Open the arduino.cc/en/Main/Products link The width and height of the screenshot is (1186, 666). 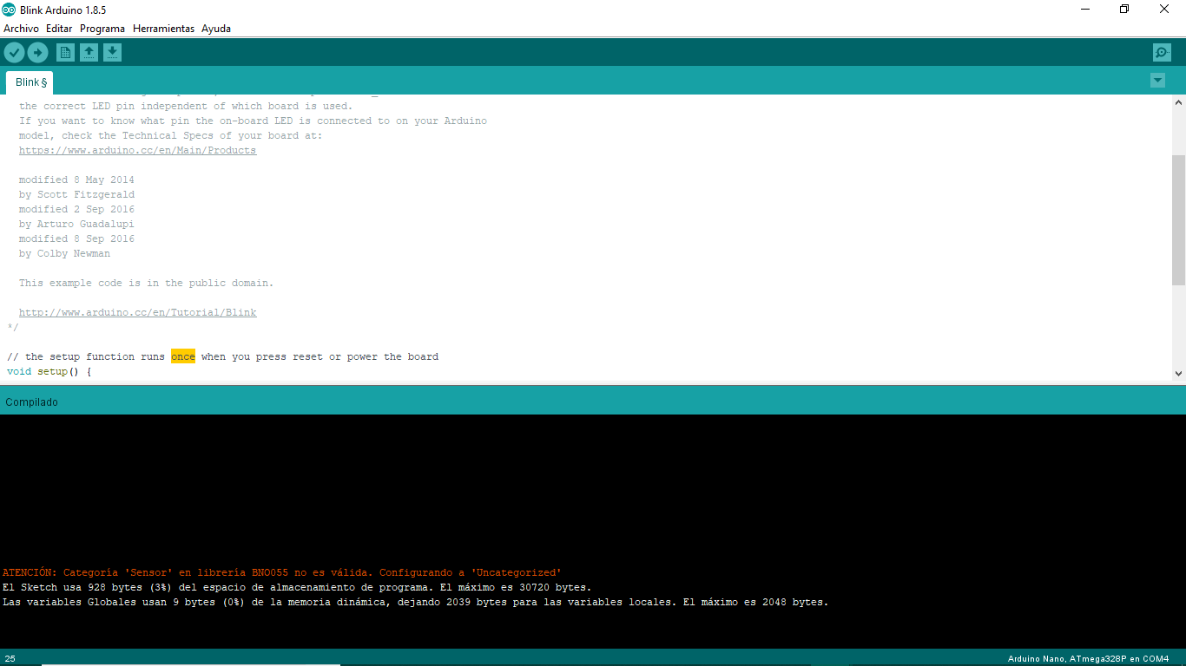point(137,151)
